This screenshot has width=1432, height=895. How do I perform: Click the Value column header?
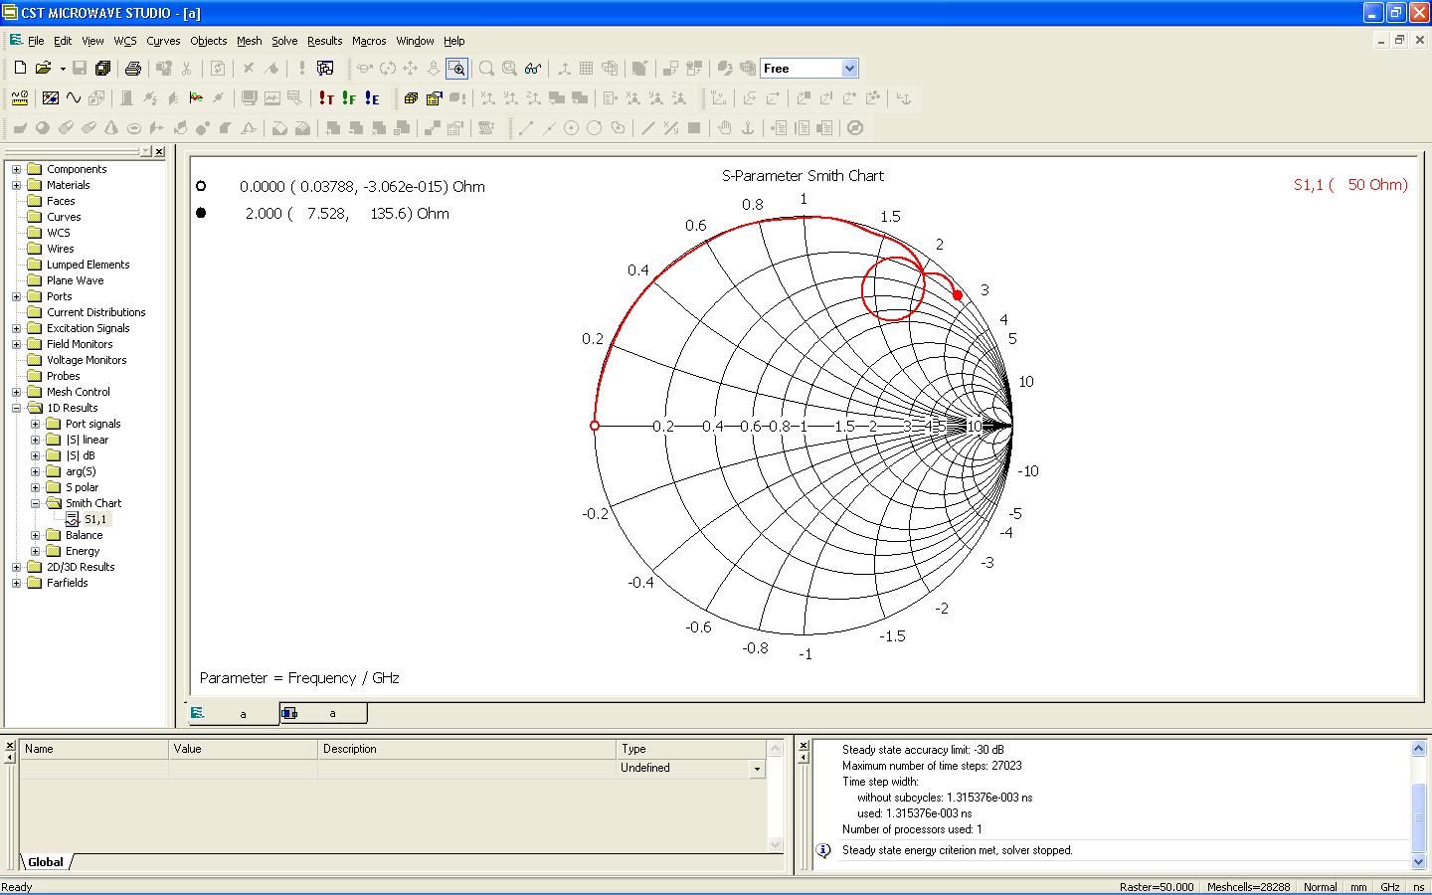point(244,749)
